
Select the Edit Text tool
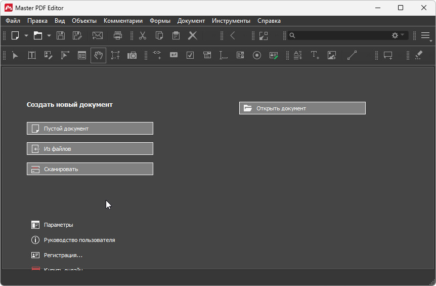coord(32,55)
